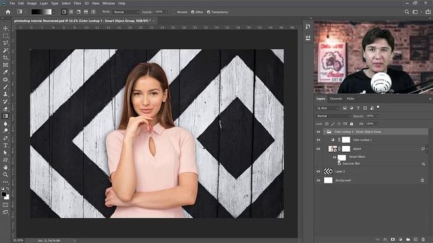433x243 pixels.
Task: Select the Eraser tool
Action: [x=5, y=109]
